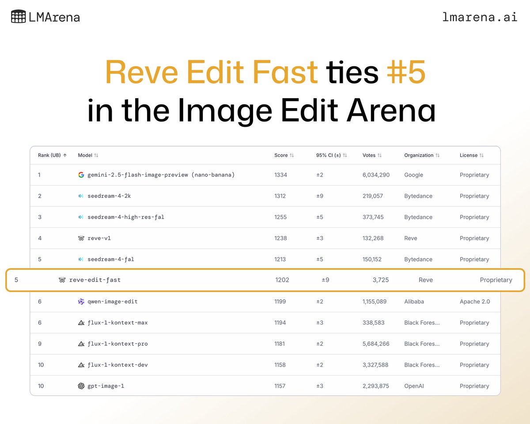Click the Reve butterfly icon beside reve-edit-fast
530x424 pixels.
62,280
